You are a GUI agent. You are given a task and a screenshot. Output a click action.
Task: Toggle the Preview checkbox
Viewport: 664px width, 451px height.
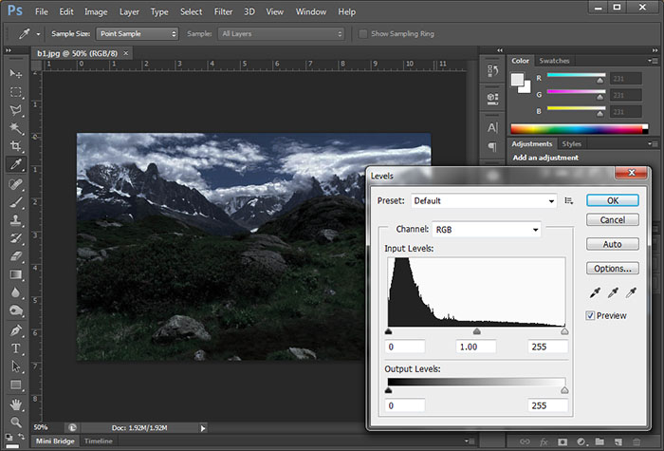(x=591, y=315)
